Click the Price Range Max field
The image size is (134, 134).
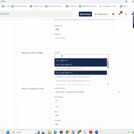[88, 107]
